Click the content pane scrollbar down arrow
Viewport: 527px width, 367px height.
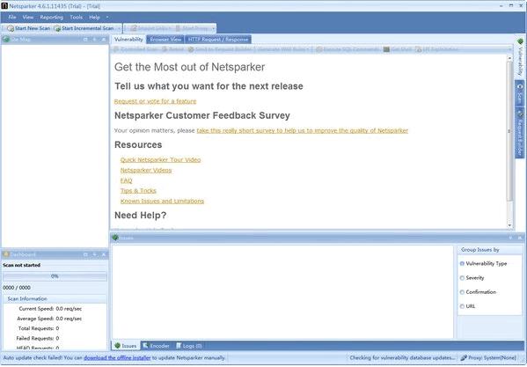510,225
